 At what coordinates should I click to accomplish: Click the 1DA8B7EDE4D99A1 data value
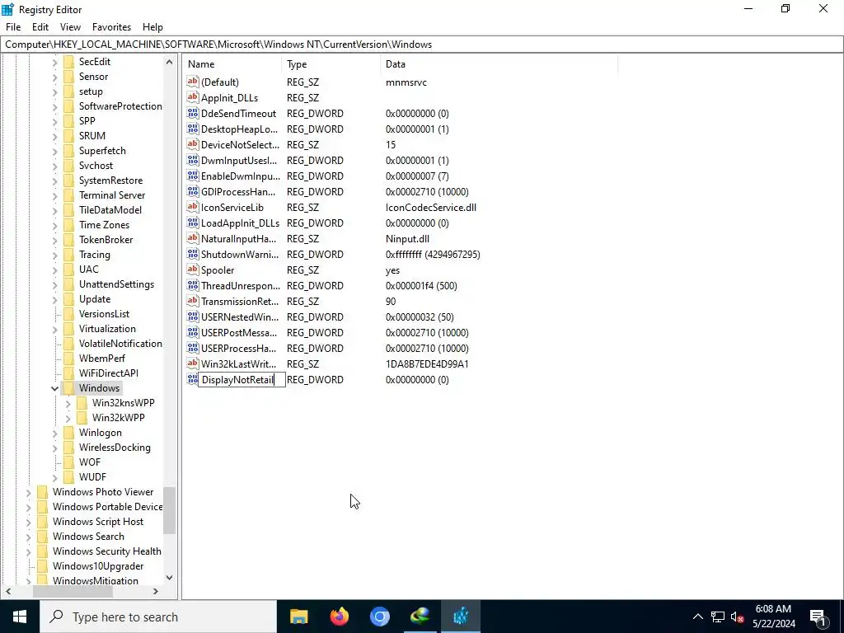tap(427, 363)
